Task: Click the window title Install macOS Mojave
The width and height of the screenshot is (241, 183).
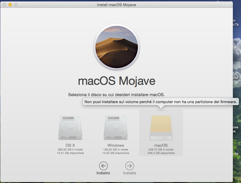Action: tap(117, 5)
